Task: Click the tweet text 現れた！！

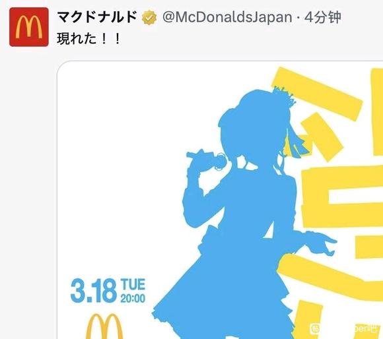Action: 89,39
